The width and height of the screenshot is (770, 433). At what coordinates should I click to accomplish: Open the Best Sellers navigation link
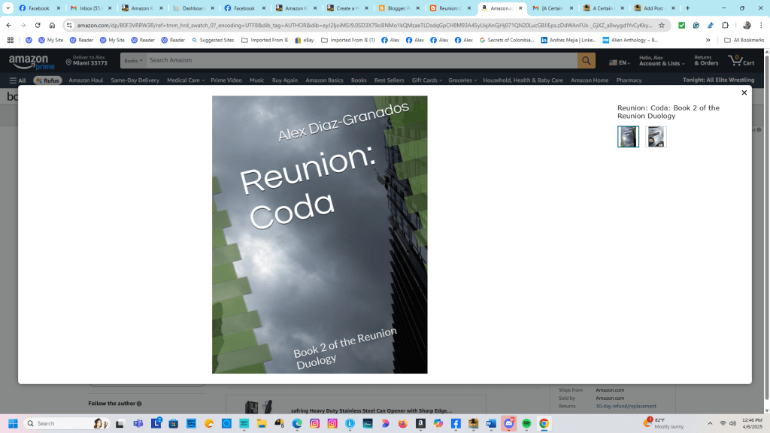pos(389,80)
